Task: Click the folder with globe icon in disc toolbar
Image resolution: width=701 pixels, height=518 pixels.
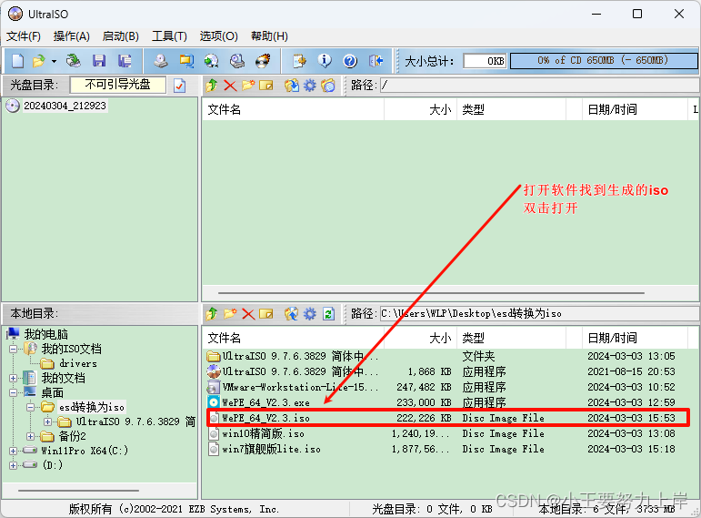Action: (328, 85)
